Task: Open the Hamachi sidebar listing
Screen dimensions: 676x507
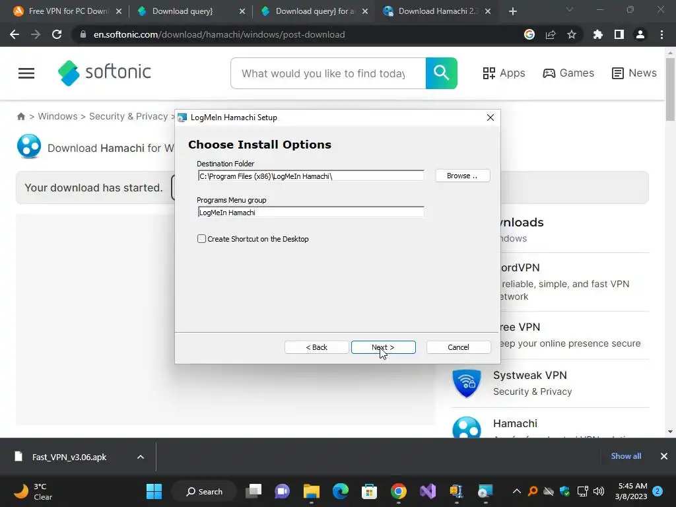Action: click(x=515, y=423)
